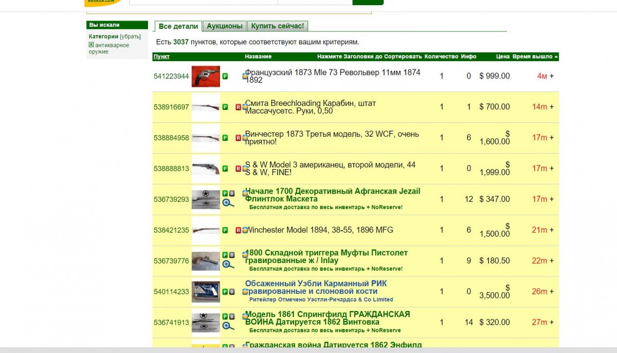This screenshot has height=353, width=617.
Task: Click the red R icon for item 538888813
Action: (x=238, y=169)
